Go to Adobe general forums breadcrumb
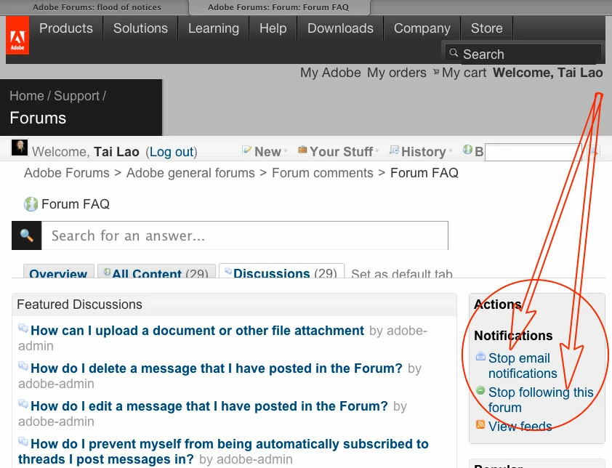Screen dimensions: 612x468 [190, 173]
